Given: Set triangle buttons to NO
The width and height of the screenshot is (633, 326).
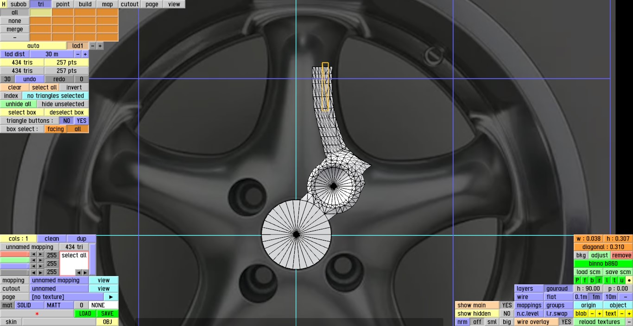Looking at the screenshot, I should [67, 121].
